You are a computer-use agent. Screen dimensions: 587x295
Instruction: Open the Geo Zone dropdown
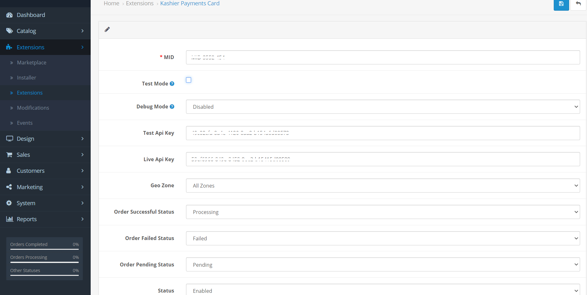pyautogui.click(x=383, y=186)
